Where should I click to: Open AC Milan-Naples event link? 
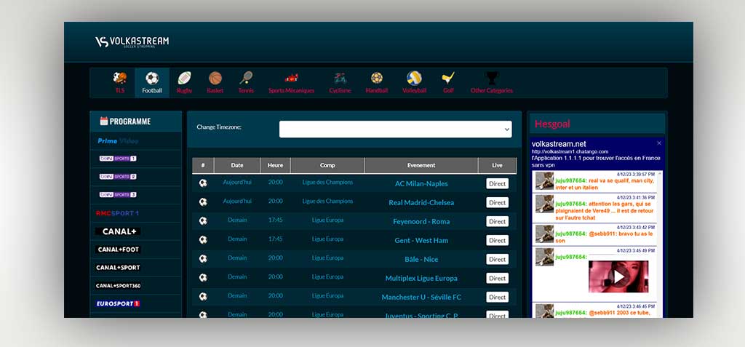[x=421, y=183]
